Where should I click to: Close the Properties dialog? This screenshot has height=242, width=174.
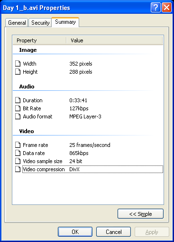166,7
